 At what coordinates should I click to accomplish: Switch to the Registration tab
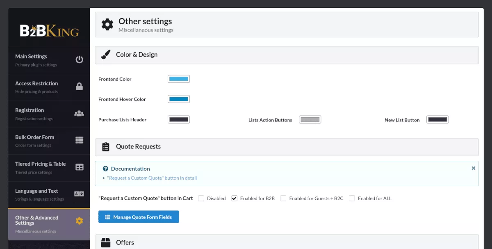point(49,114)
